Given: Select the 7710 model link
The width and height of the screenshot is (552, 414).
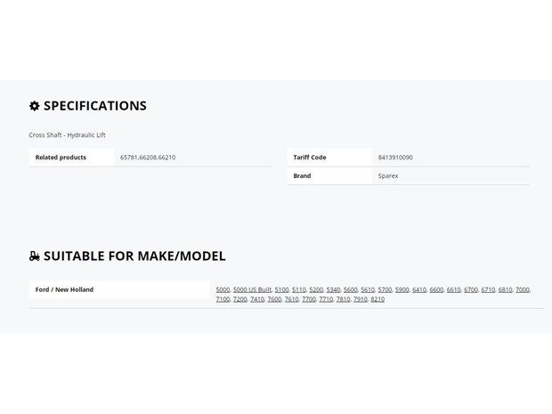Looking at the screenshot, I should click(x=326, y=299).
